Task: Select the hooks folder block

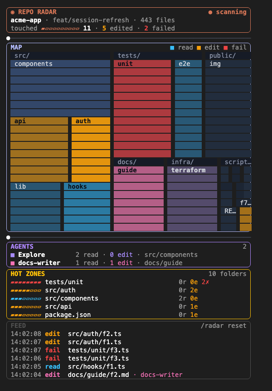Action: [87, 207]
